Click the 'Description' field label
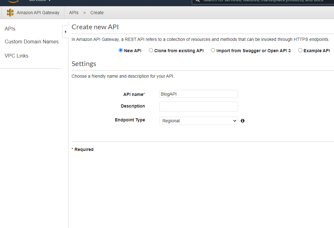The height and width of the screenshot is (228, 334). (133, 106)
